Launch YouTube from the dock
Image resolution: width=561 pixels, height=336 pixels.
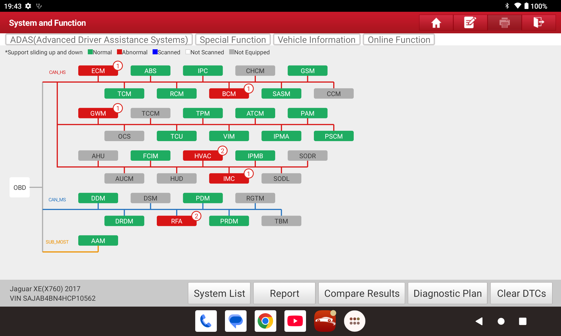pyautogui.click(x=295, y=321)
